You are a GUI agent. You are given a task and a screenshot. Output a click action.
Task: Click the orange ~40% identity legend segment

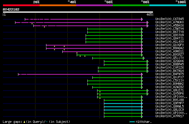tap(58, 5)
